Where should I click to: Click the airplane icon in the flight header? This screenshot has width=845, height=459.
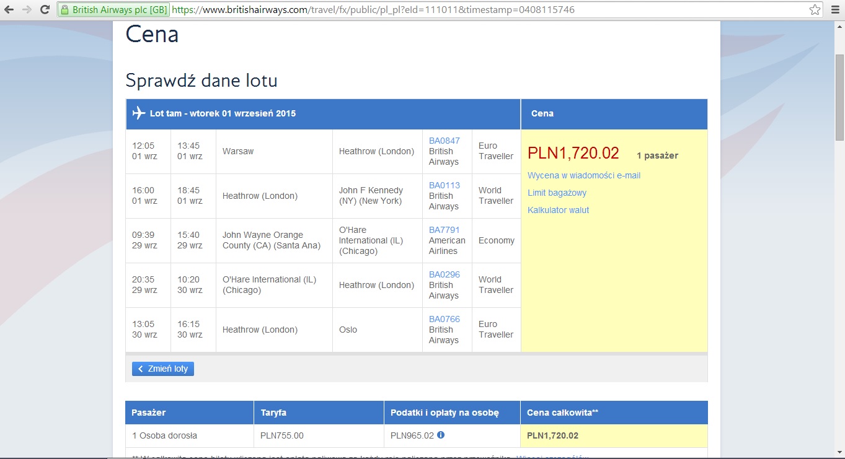[139, 113]
